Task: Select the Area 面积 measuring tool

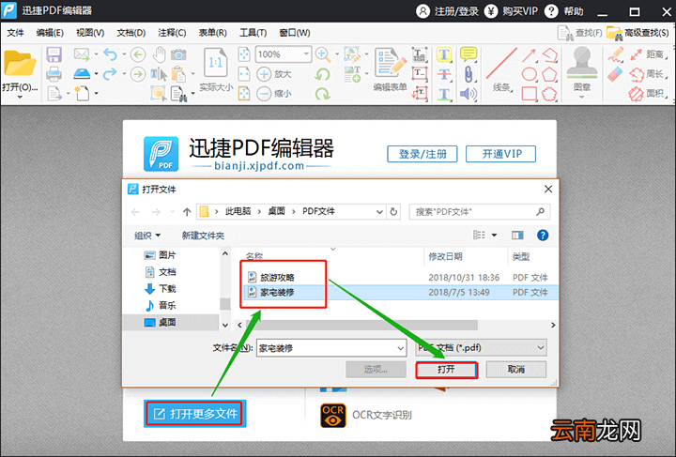Action: 650,94
